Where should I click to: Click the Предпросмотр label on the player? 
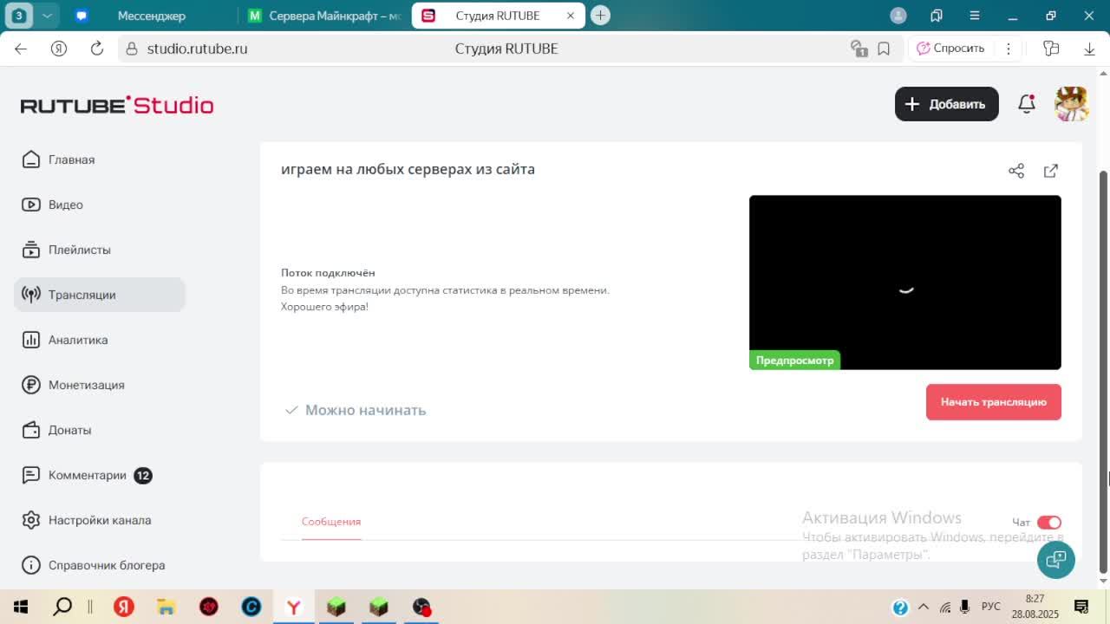794,361
